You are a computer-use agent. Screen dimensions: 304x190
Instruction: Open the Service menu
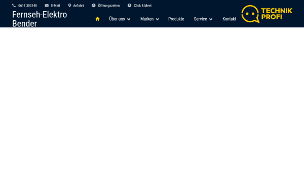201,19
